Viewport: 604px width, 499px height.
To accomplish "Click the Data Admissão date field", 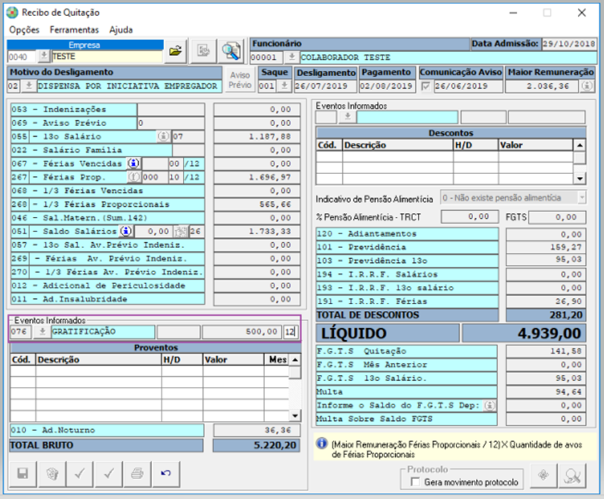I will click(569, 44).
